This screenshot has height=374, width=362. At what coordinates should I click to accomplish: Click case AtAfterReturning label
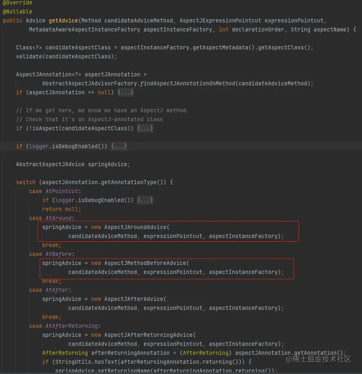(65, 326)
